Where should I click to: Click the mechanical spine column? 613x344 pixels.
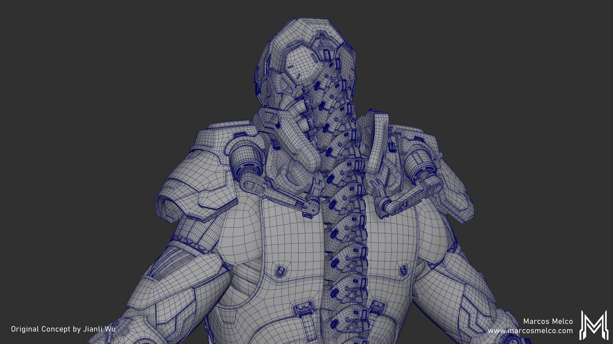click(x=346, y=226)
